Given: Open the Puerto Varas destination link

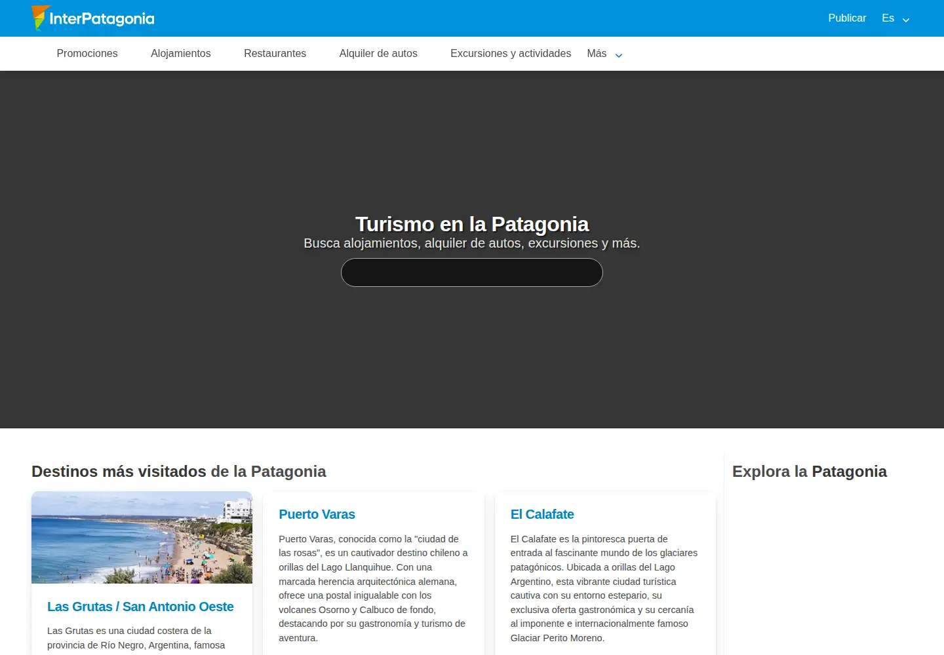Looking at the screenshot, I should coord(317,514).
